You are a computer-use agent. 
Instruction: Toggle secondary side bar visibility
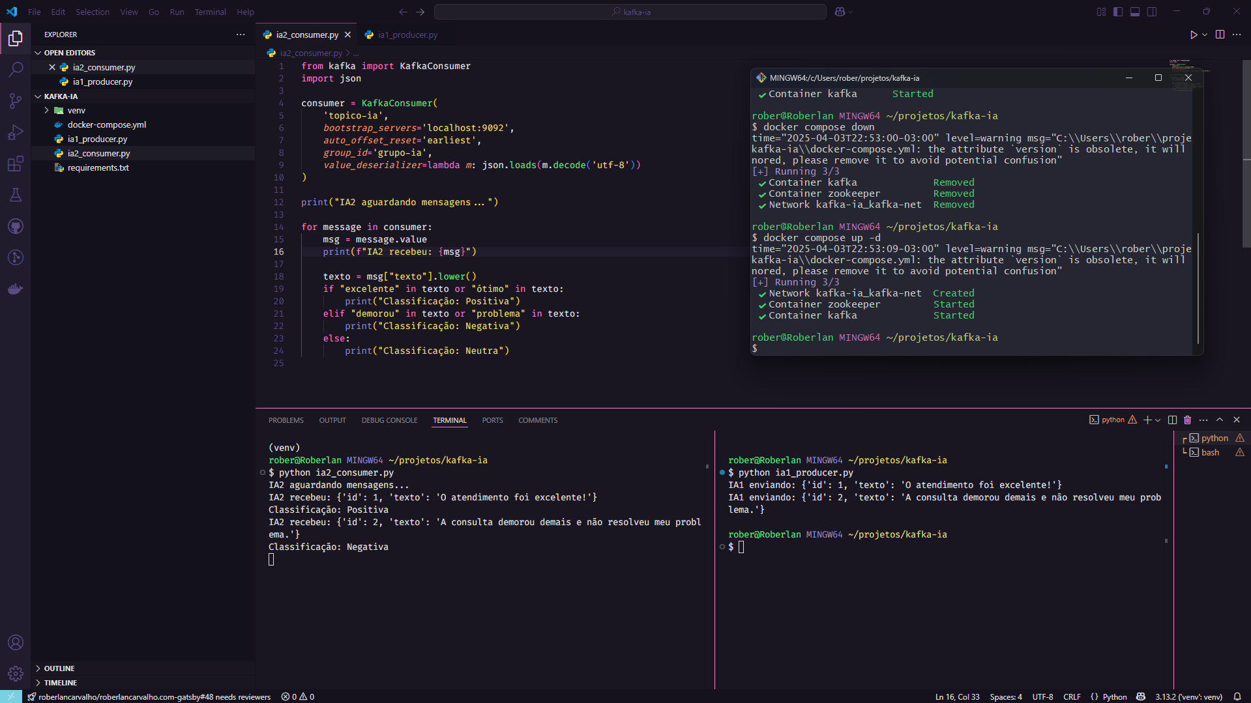click(x=1152, y=12)
